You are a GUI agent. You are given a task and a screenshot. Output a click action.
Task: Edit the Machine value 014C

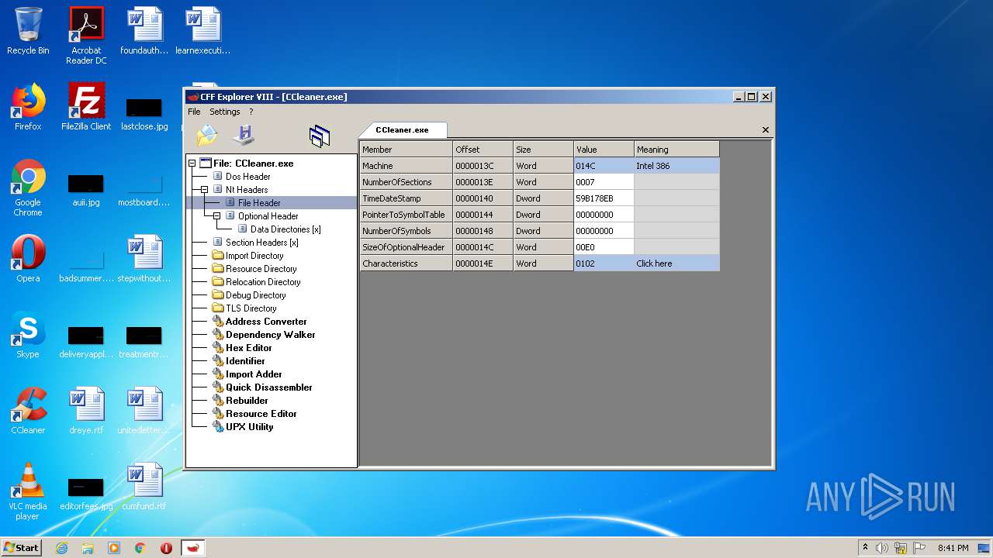(604, 166)
